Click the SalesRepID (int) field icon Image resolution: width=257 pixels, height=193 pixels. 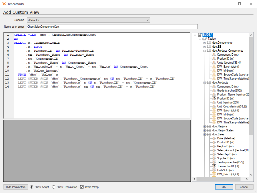pos(214,154)
